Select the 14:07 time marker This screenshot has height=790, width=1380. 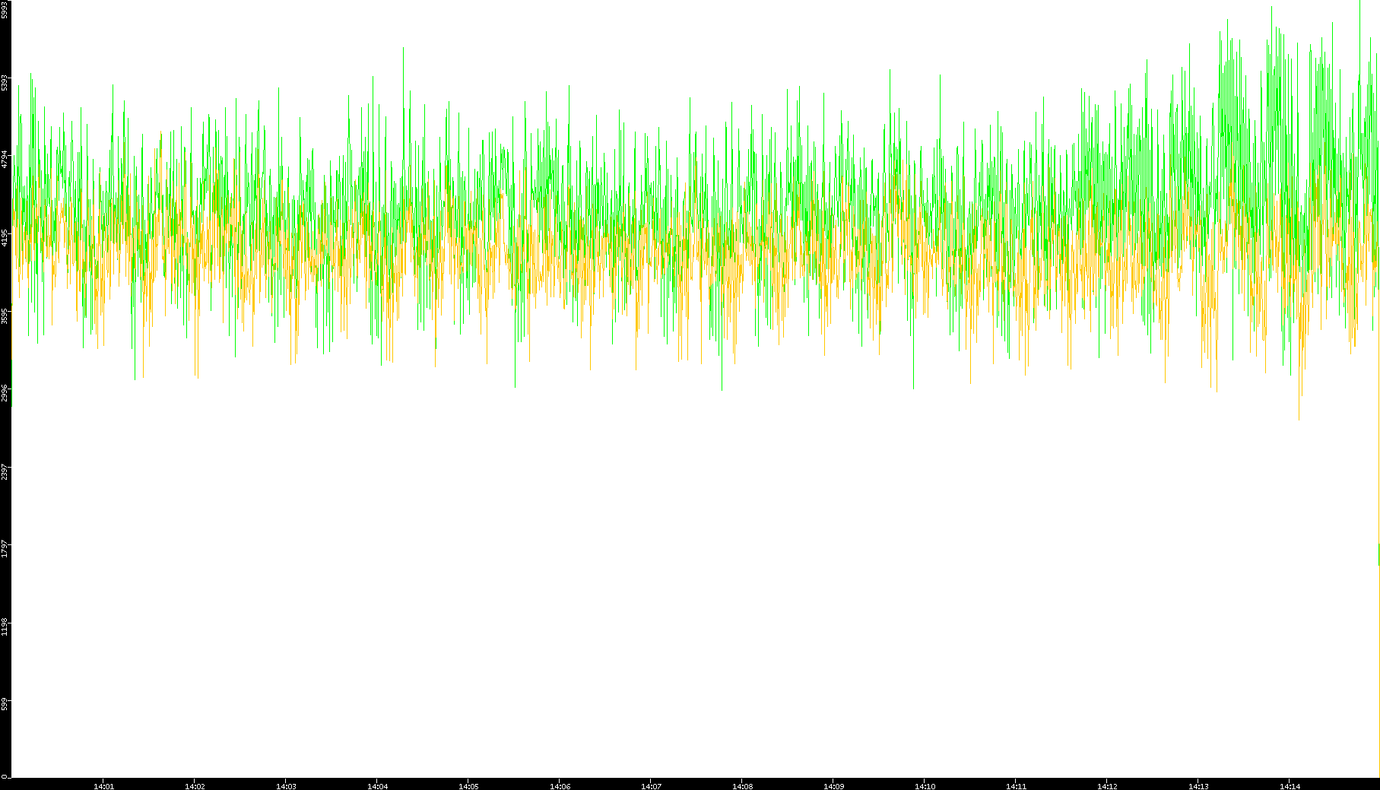651,786
